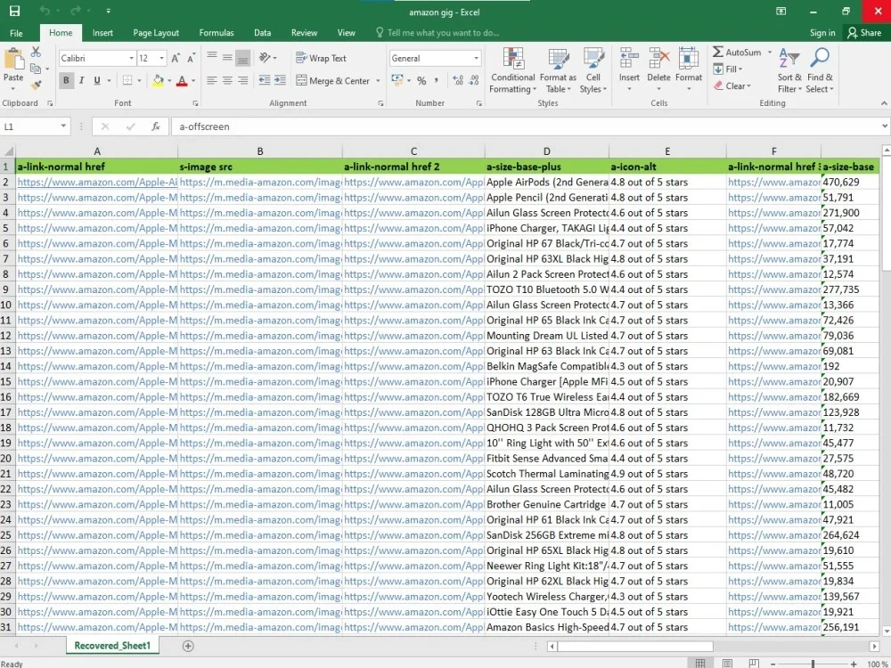Open Cell Styles gallery
This screenshot has height=668, width=891.
[593, 71]
